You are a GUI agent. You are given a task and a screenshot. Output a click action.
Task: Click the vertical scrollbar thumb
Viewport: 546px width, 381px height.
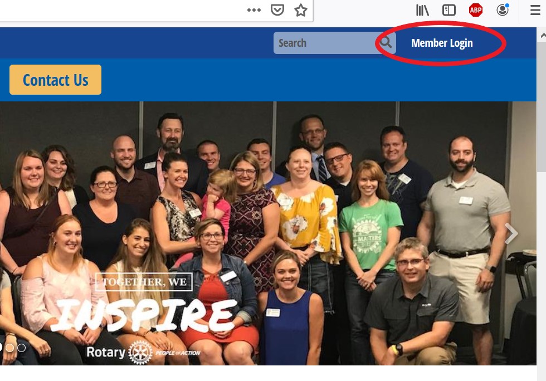542,106
